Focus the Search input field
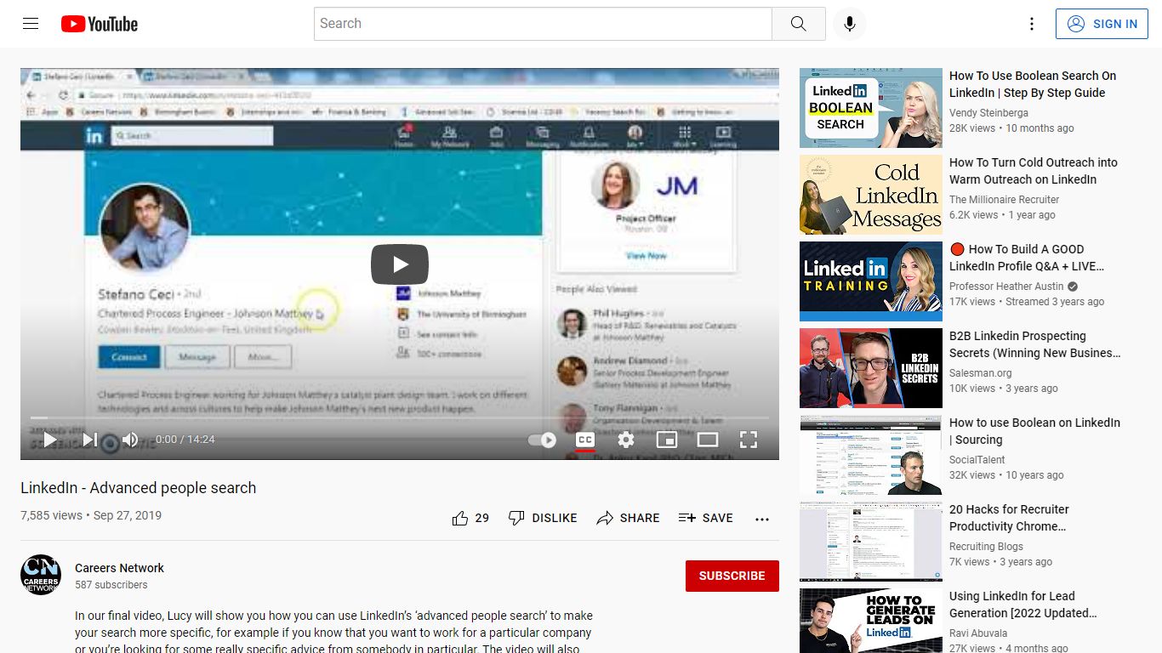This screenshot has width=1162, height=653. [x=543, y=24]
